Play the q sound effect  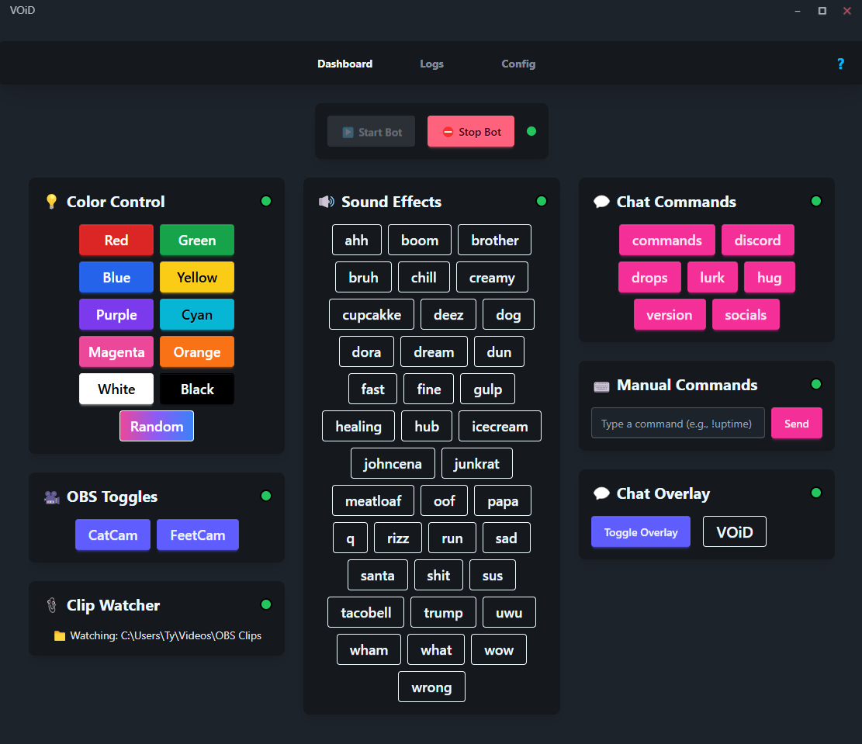click(350, 538)
